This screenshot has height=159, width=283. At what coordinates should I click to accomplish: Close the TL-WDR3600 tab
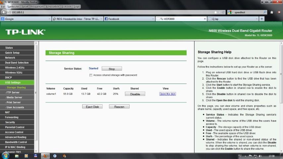(205, 19)
